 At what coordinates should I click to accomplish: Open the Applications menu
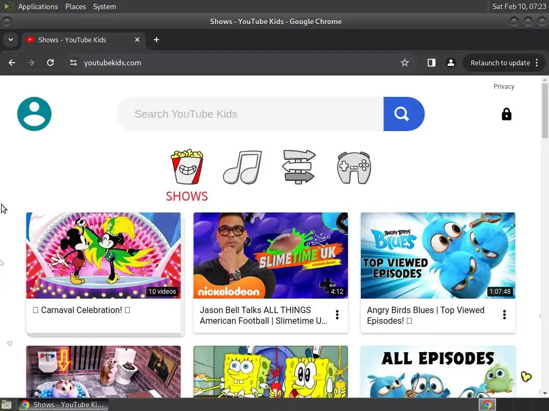coord(38,6)
